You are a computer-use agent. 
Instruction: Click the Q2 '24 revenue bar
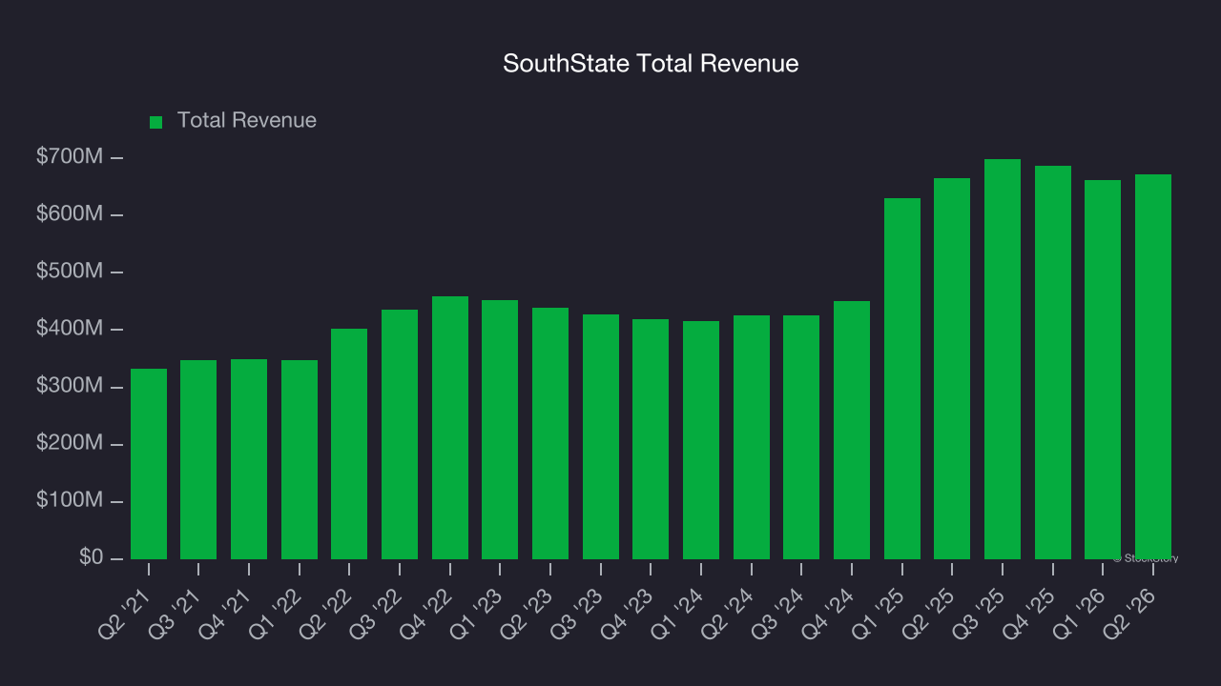click(x=752, y=437)
